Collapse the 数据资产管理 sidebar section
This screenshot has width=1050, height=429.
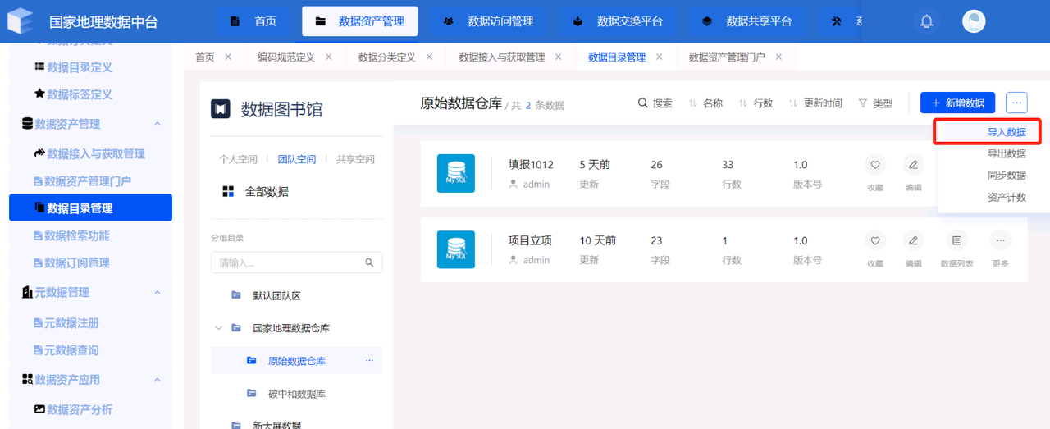coord(157,124)
